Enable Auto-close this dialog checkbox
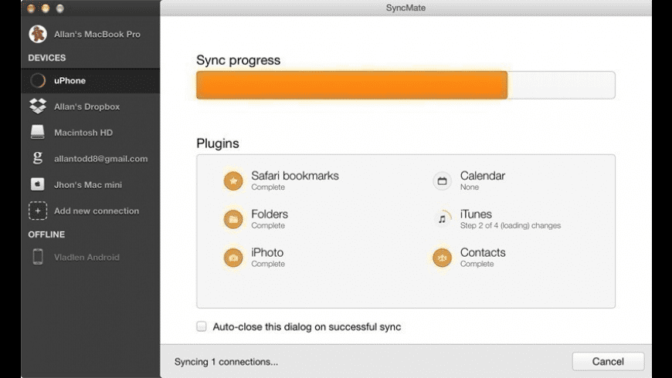 pyautogui.click(x=202, y=326)
